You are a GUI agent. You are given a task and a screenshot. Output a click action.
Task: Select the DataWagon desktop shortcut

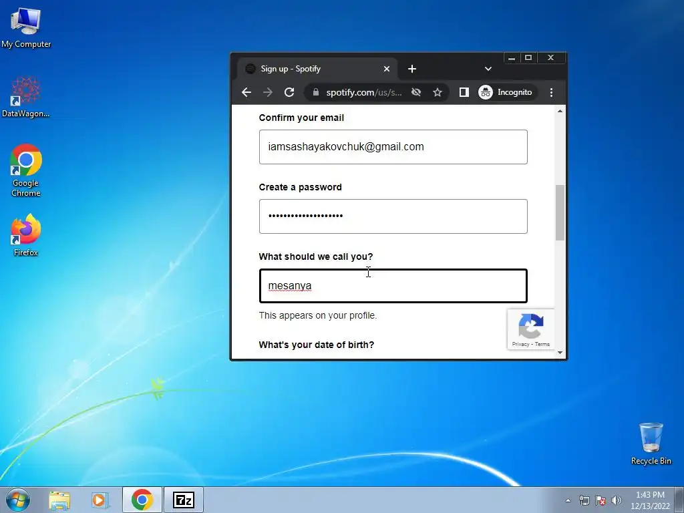click(x=26, y=98)
